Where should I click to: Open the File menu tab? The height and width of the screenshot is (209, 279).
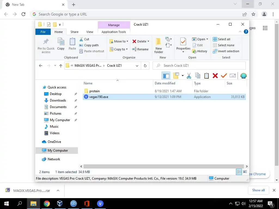point(43,32)
